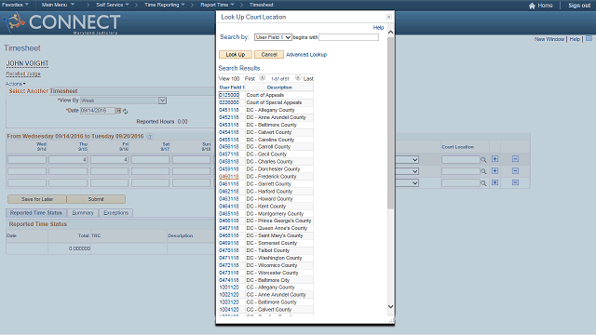Click the Cancel button in dialog
The width and height of the screenshot is (596, 335).
(269, 55)
